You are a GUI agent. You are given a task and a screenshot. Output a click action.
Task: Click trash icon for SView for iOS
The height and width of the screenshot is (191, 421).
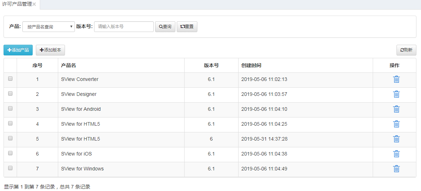tap(396, 154)
